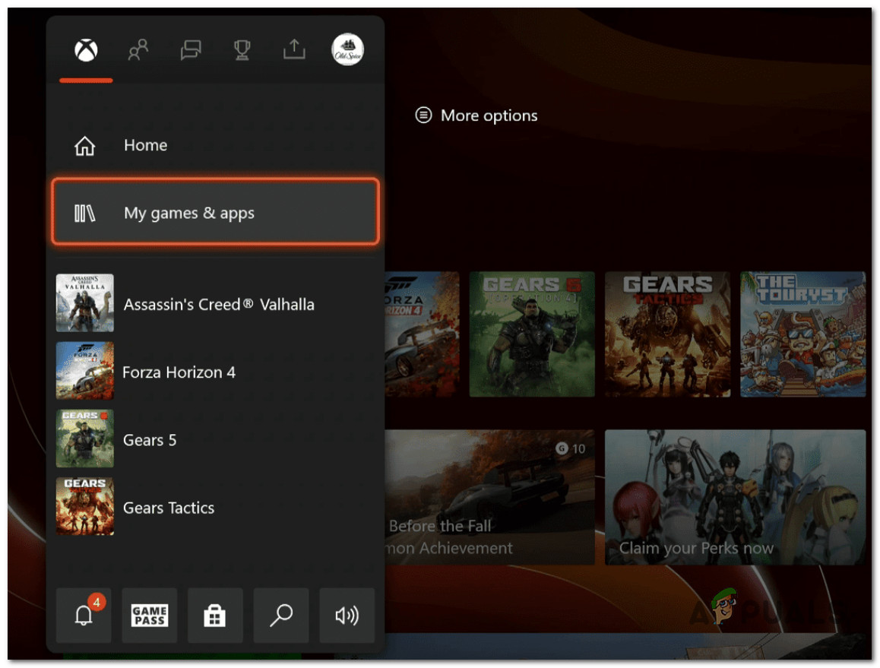
Task: Select Gears Tactics dashboard tile
Action: tap(667, 334)
